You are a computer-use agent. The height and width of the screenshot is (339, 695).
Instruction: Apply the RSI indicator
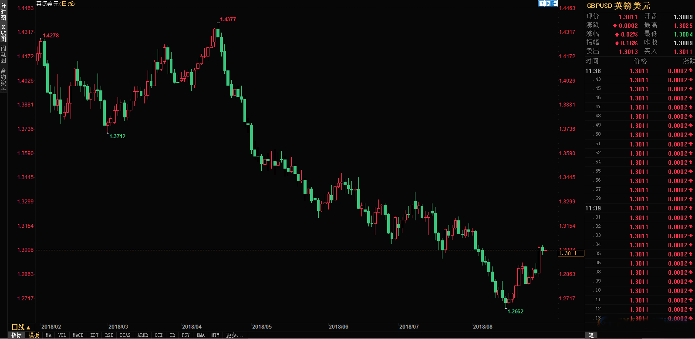pyautogui.click(x=109, y=335)
